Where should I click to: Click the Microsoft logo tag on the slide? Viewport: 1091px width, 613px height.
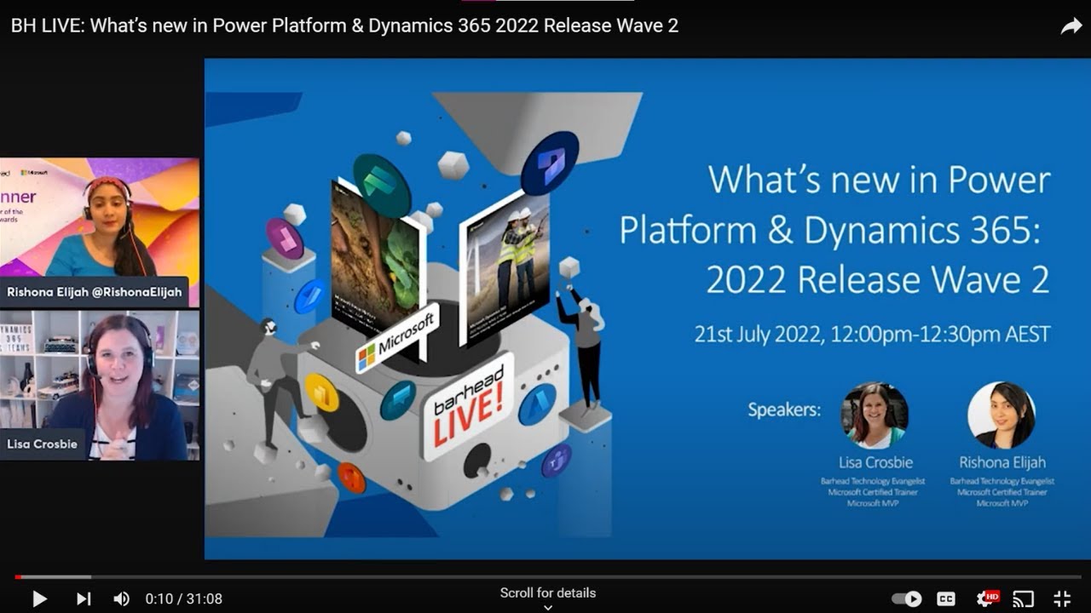397,340
